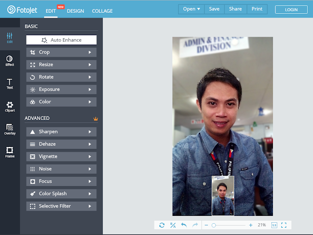Open the Clipart panel
The height and width of the screenshot is (235, 313).
point(10,107)
